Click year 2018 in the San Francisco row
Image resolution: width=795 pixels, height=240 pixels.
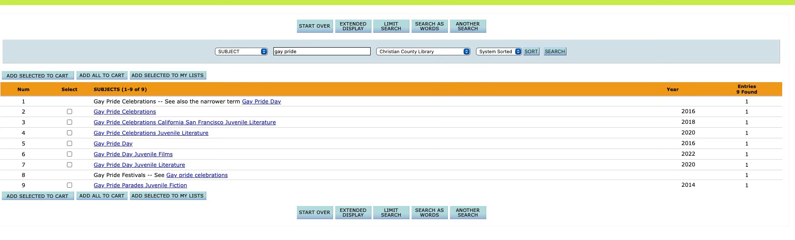click(688, 122)
